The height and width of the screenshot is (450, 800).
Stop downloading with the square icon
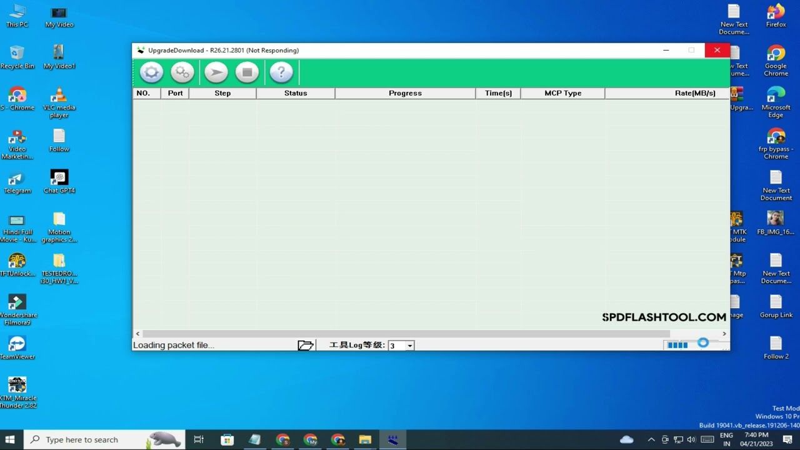(x=247, y=72)
